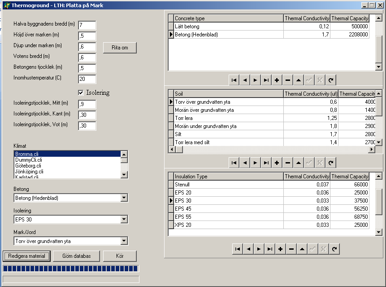
Task: Click the Isoleringstjocklek, Mitt input field
Action: click(x=87, y=104)
